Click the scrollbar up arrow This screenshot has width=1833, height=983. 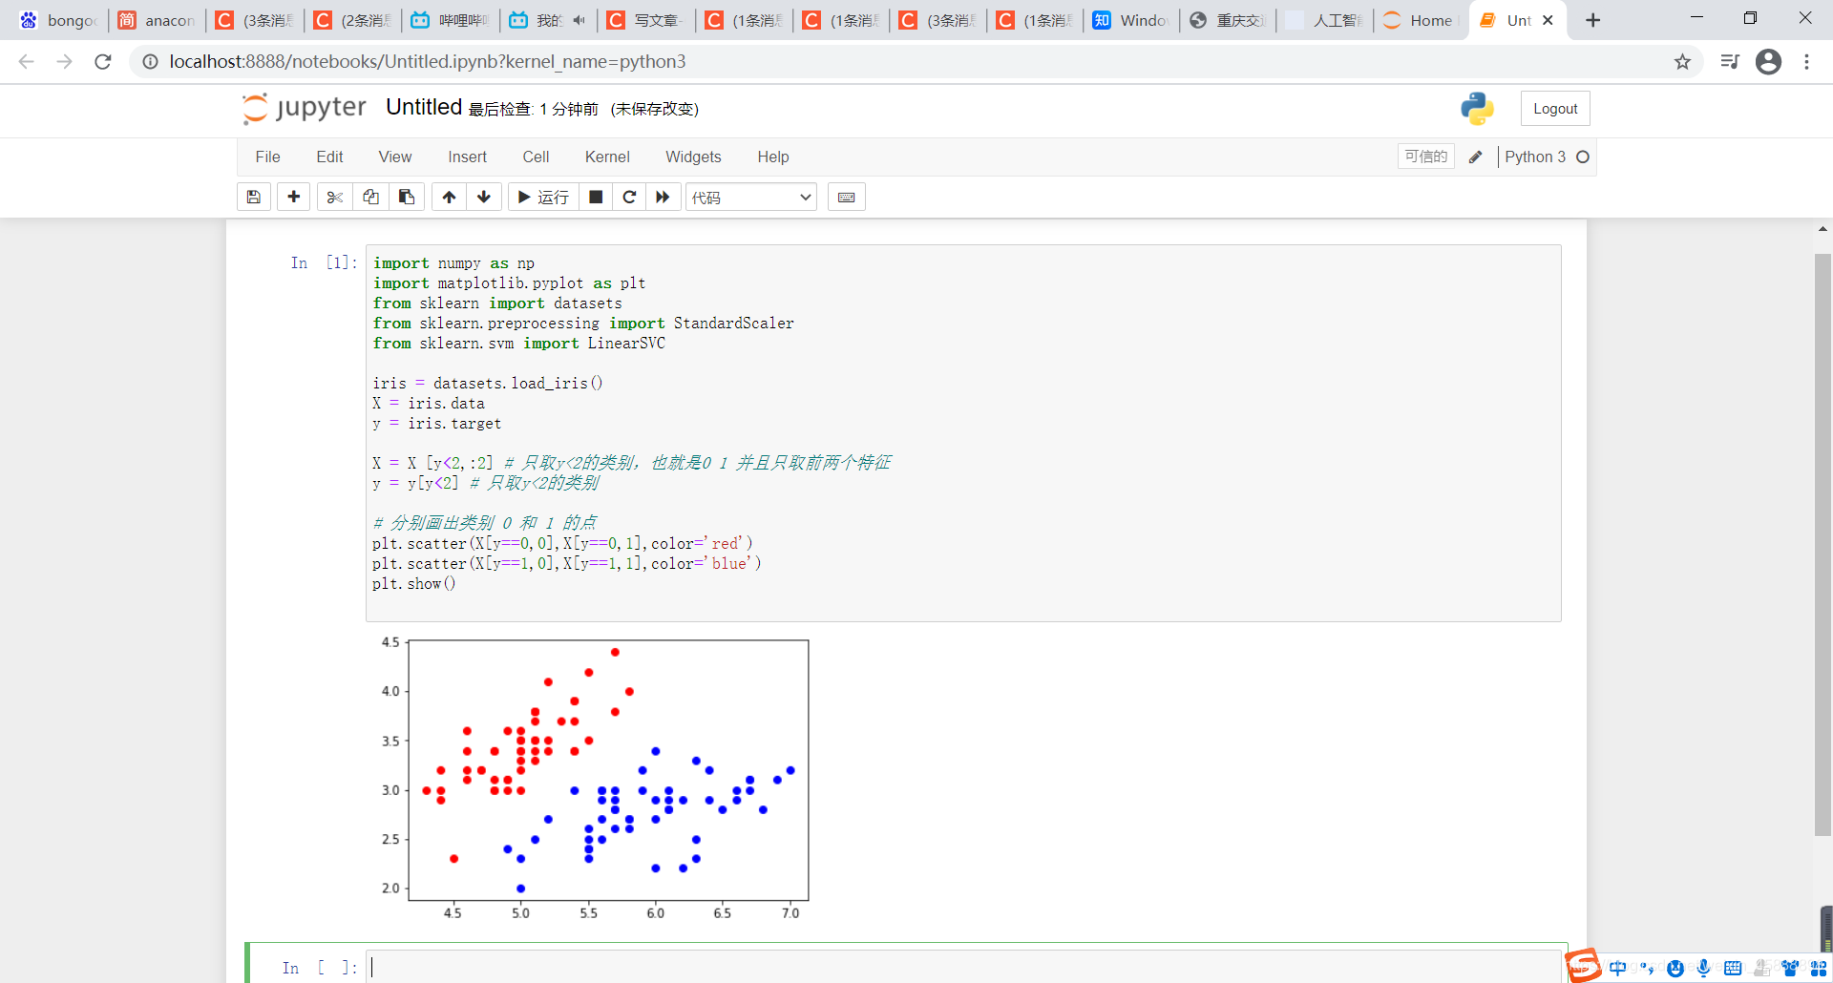[x=1822, y=229]
